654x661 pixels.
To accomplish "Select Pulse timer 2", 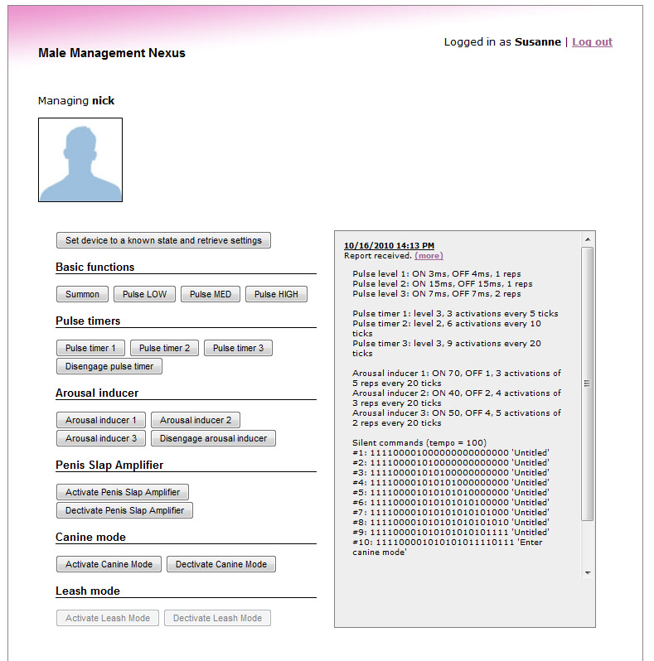I will (x=164, y=348).
